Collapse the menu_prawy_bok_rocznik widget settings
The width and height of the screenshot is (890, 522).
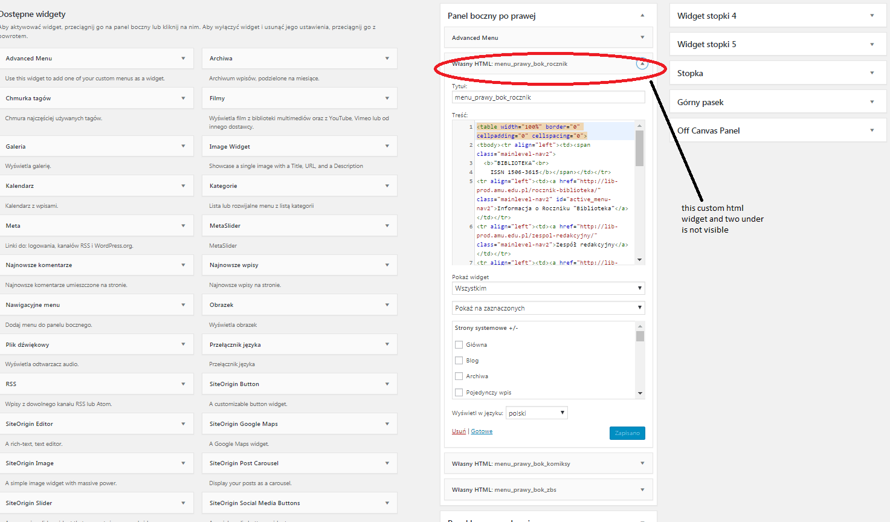(x=642, y=63)
